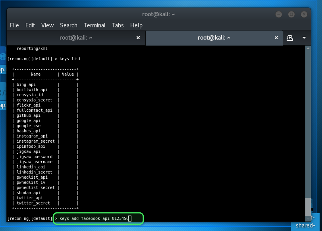322x231 pixels.
Task: Maximize the terminal window
Action: coord(291,14)
